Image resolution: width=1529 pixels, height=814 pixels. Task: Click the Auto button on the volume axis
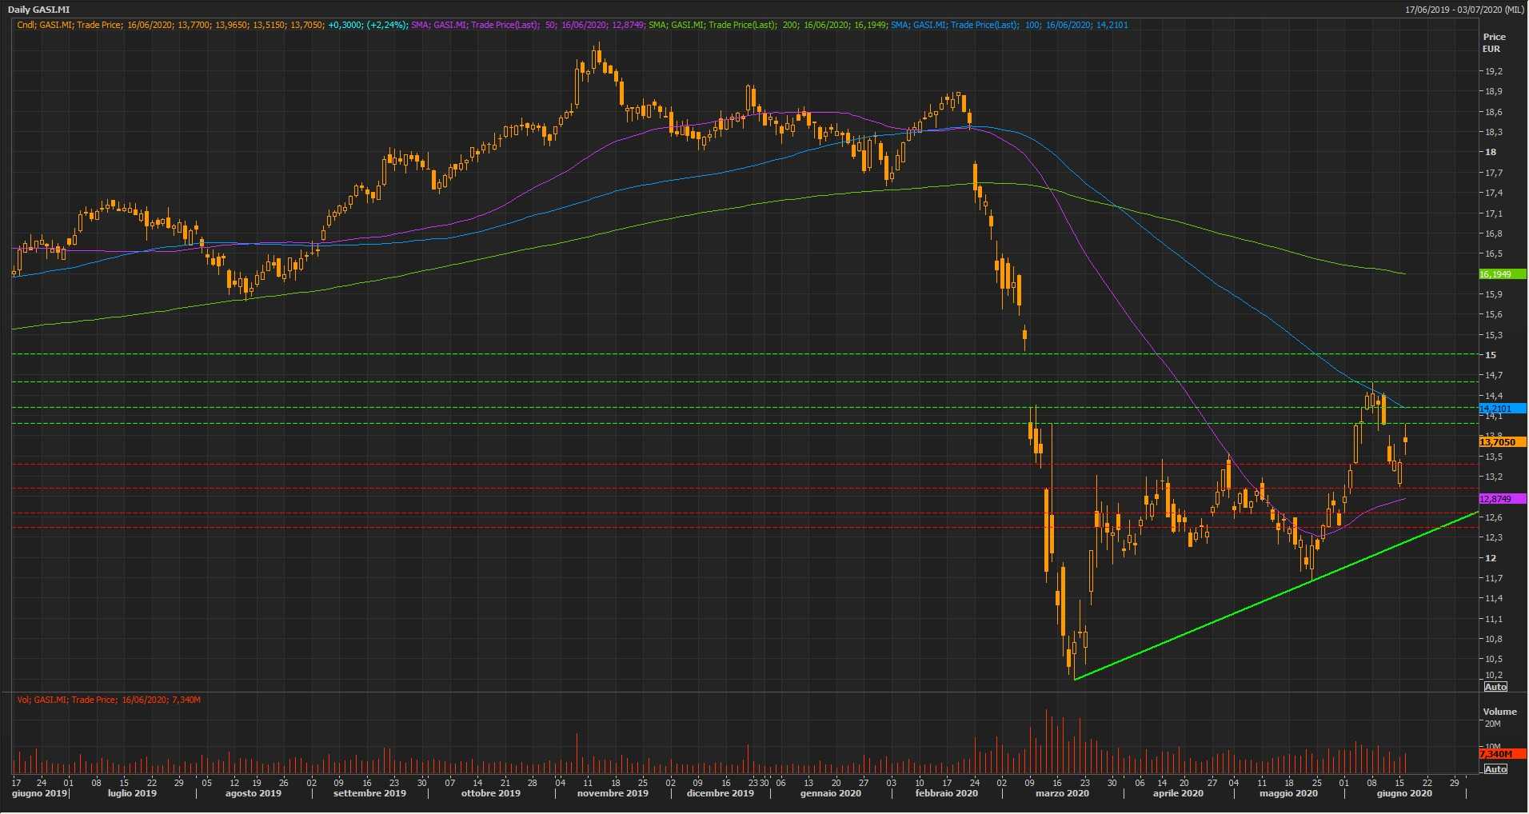pos(1495,768)
